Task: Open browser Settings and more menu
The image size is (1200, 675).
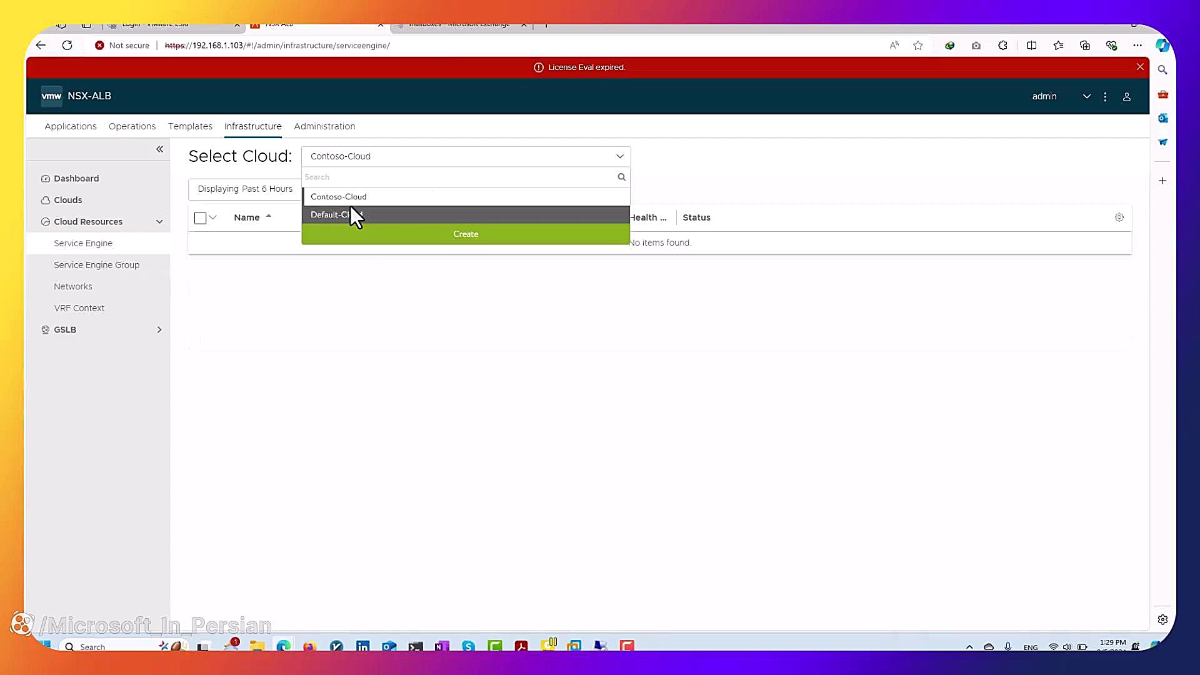Action: [1137, 45]
